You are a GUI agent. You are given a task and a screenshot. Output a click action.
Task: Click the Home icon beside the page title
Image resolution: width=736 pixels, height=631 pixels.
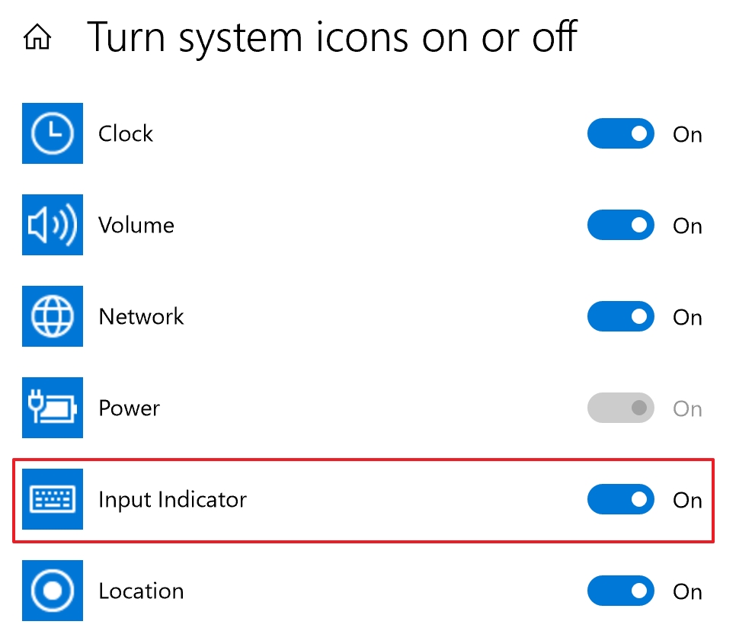(x=37, y=37)
